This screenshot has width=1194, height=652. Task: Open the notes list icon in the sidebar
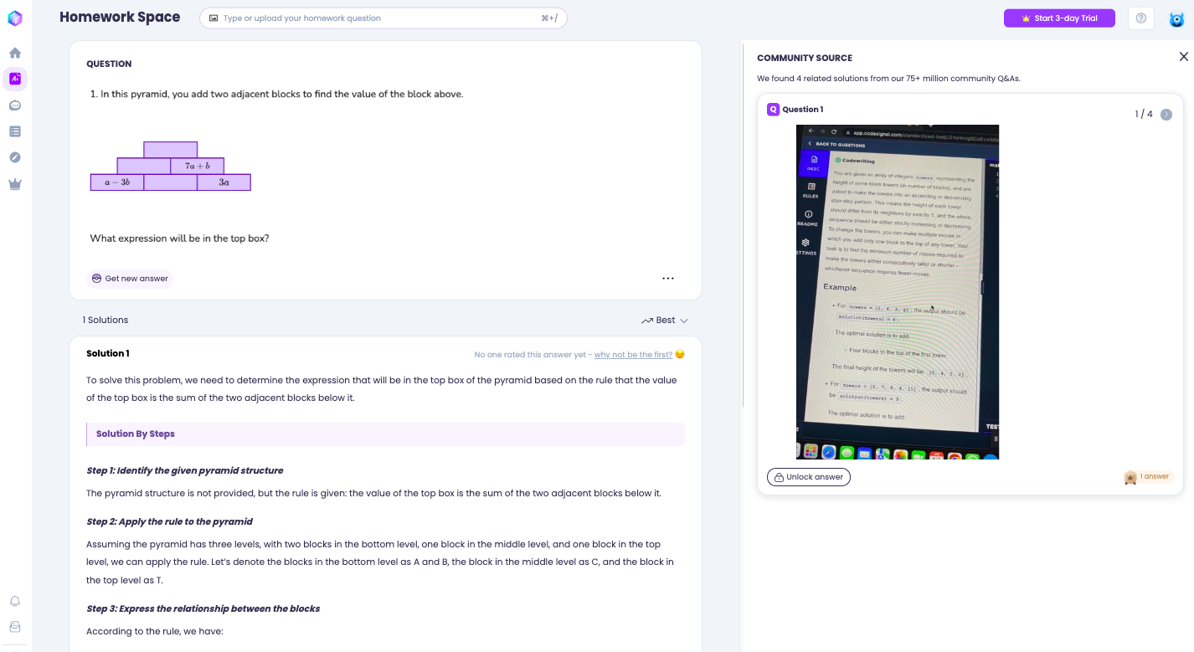(x=14, y=131)
